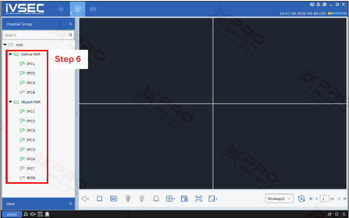Go to last page arrow

click(x=344, y=198)
